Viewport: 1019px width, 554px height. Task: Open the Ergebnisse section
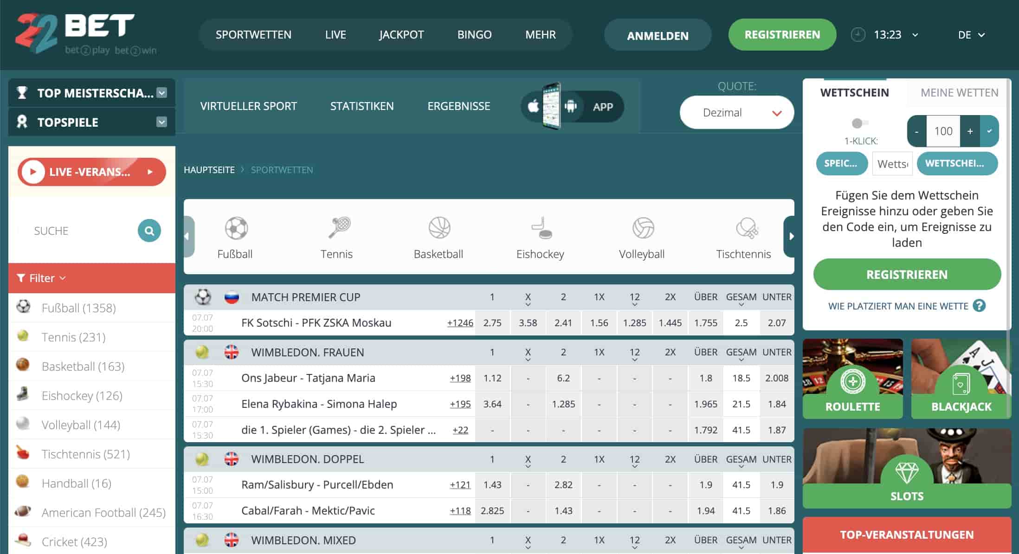(459, 106)
